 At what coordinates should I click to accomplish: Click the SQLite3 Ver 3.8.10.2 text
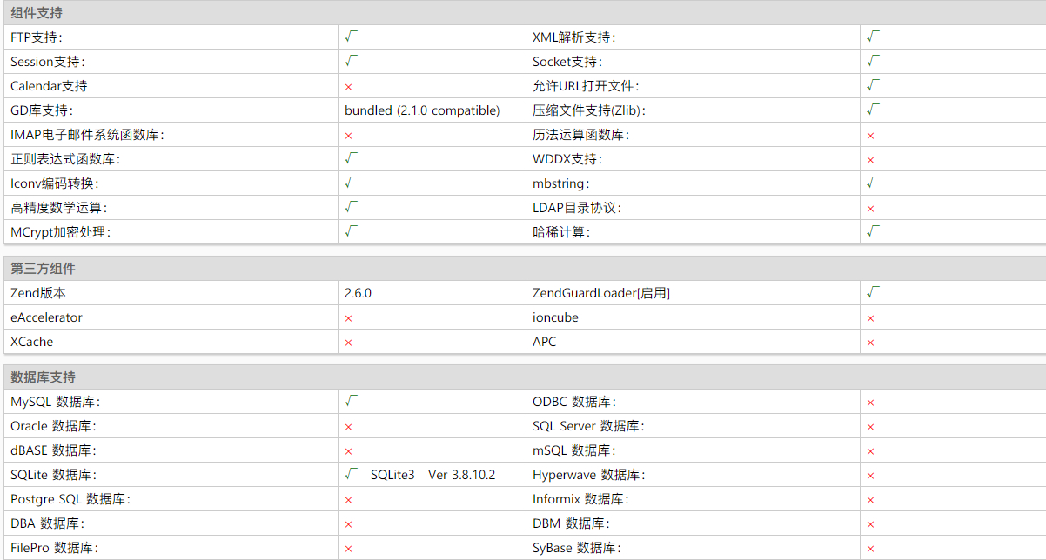(x=432, y=475)
